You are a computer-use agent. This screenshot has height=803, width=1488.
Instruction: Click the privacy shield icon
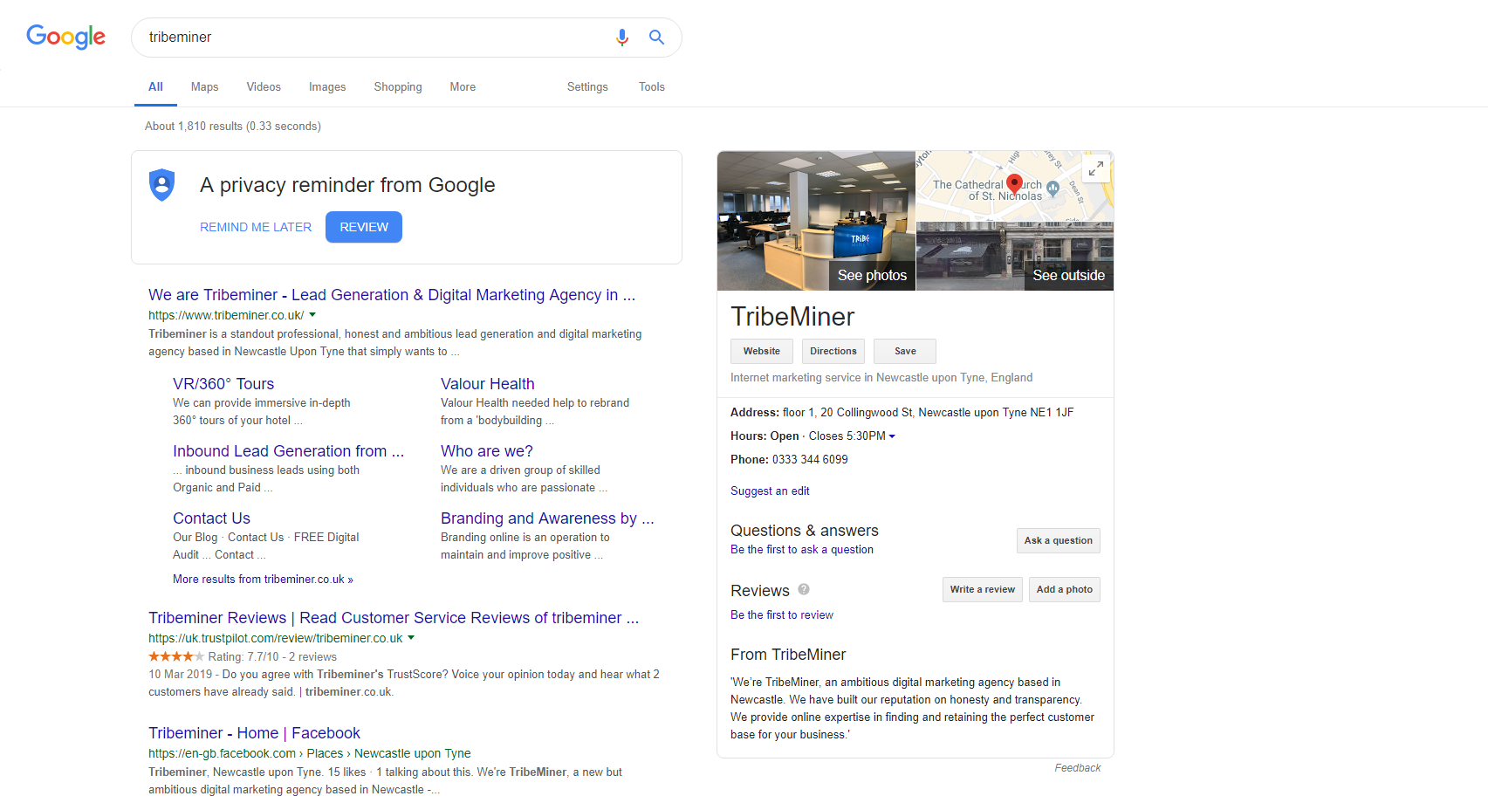pos(162,185)
